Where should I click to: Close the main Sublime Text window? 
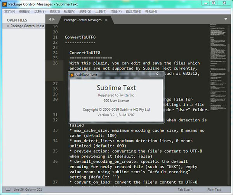(224, 3)
